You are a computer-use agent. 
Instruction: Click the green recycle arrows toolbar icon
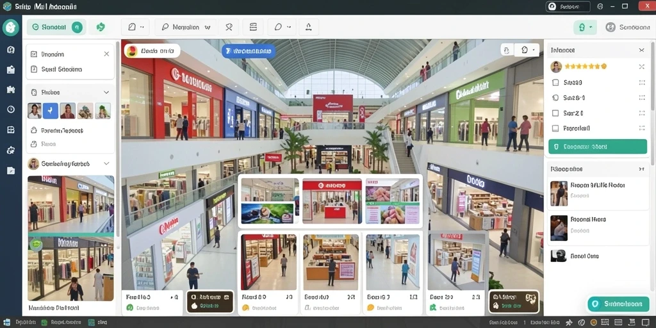[x=101, y=27]
